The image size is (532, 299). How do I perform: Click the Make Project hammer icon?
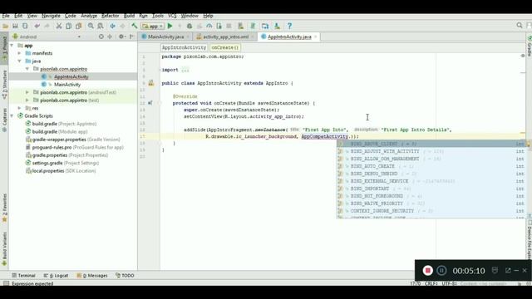click(x=135, y=26)
